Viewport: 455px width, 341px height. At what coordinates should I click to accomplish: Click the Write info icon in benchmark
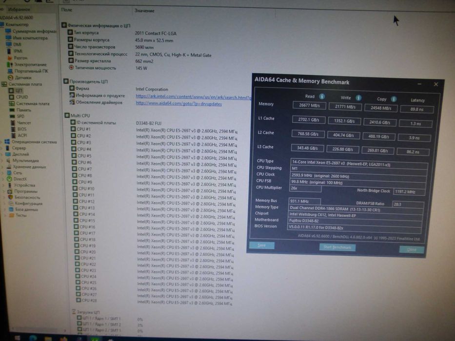coord(358,98)
